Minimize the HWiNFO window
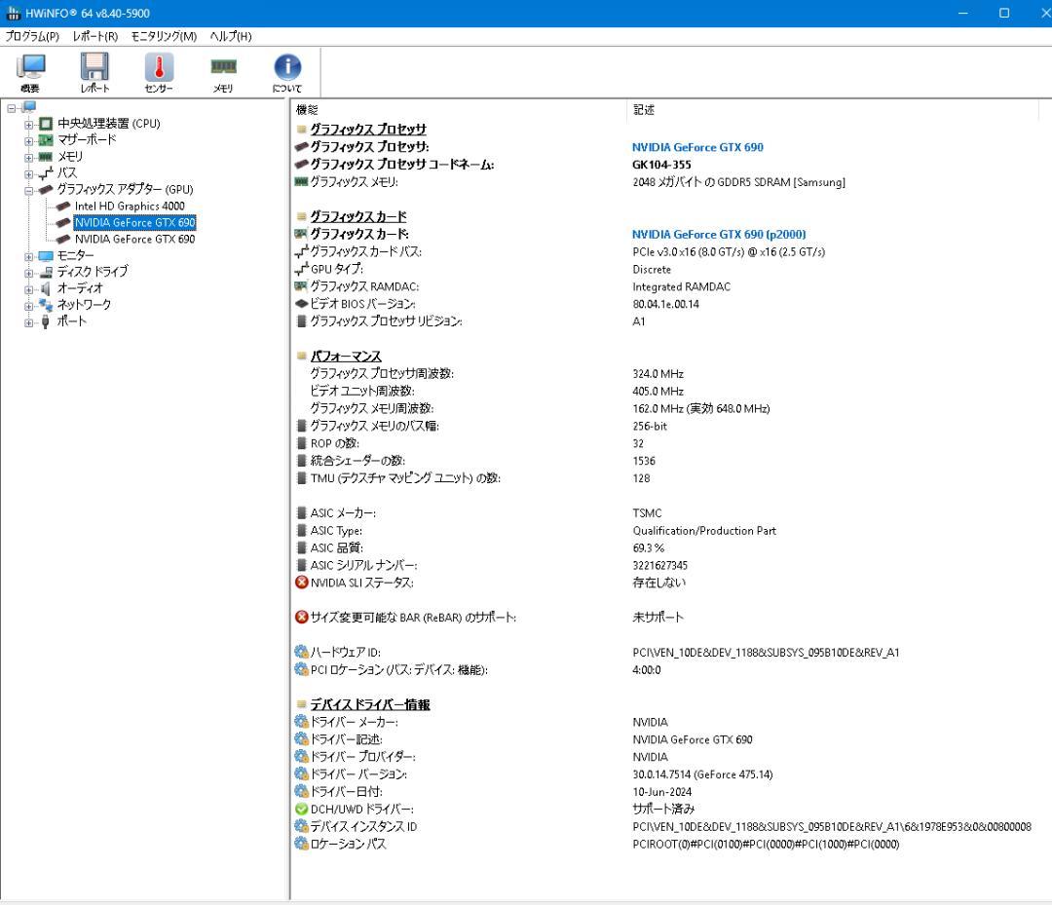The height and width of the screenshot is (905, 1052). pyautogui.click(x=962, y=13)
